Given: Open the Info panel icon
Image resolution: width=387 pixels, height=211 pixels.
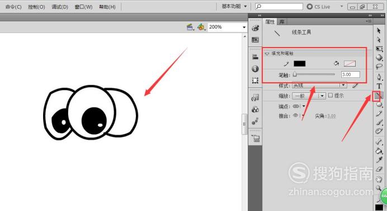Looking at the screenshot, I should [x=255, y=69].
